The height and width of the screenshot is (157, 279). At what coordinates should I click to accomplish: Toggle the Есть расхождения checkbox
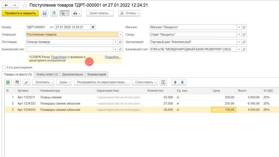click(3, 68)
